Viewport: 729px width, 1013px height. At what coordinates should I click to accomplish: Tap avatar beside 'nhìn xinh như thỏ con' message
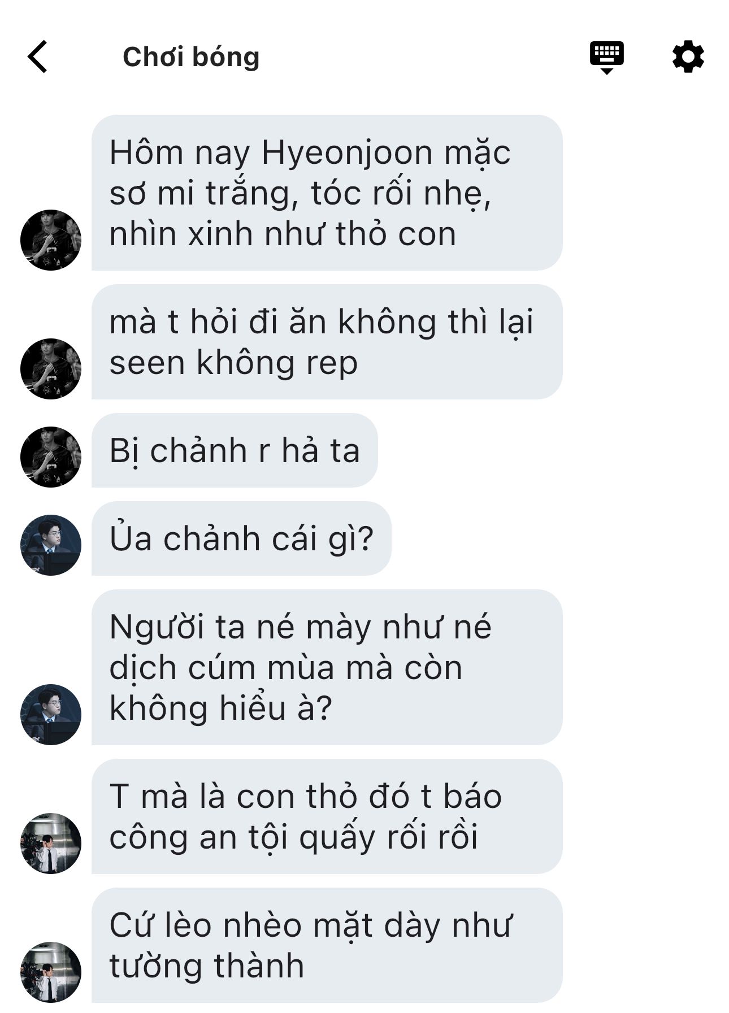[51, 240]
